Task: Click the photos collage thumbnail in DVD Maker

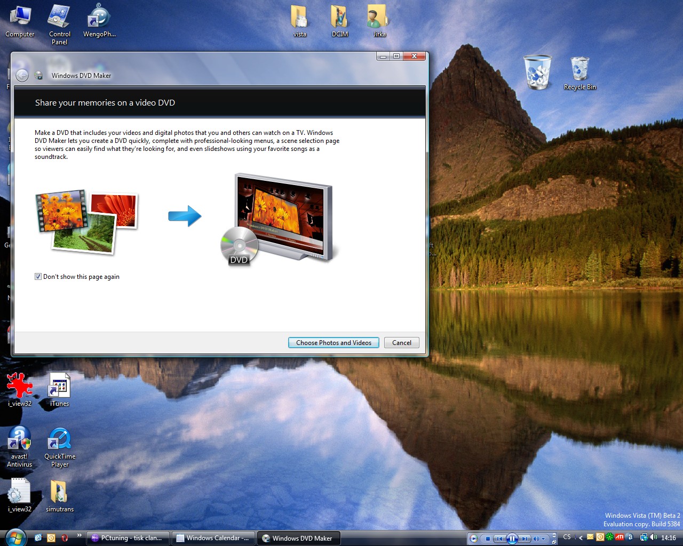Action: (88, 221)
